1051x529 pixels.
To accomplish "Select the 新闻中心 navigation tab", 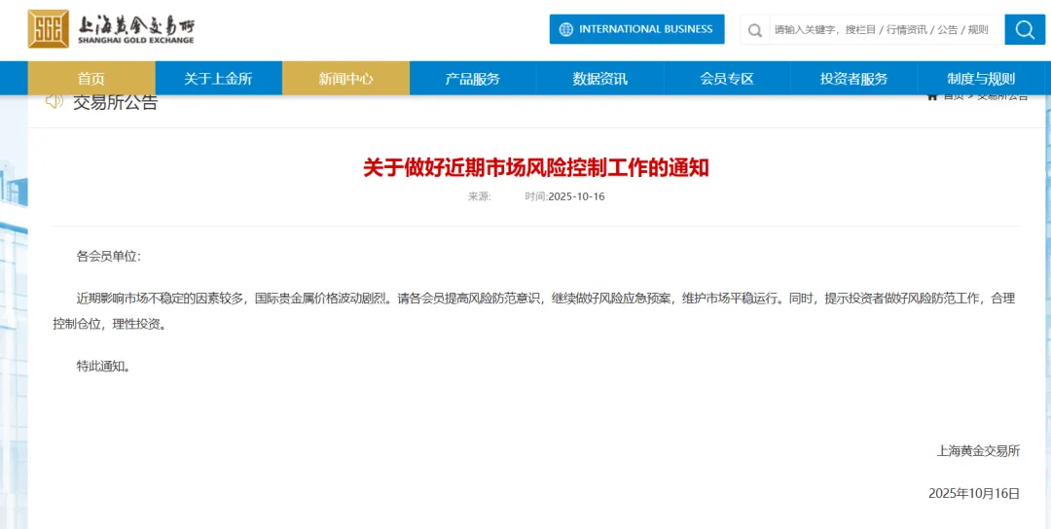I will [x=345, y=79].
